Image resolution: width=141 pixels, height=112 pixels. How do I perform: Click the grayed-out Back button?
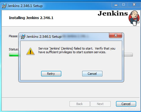[x=80, y=104]
